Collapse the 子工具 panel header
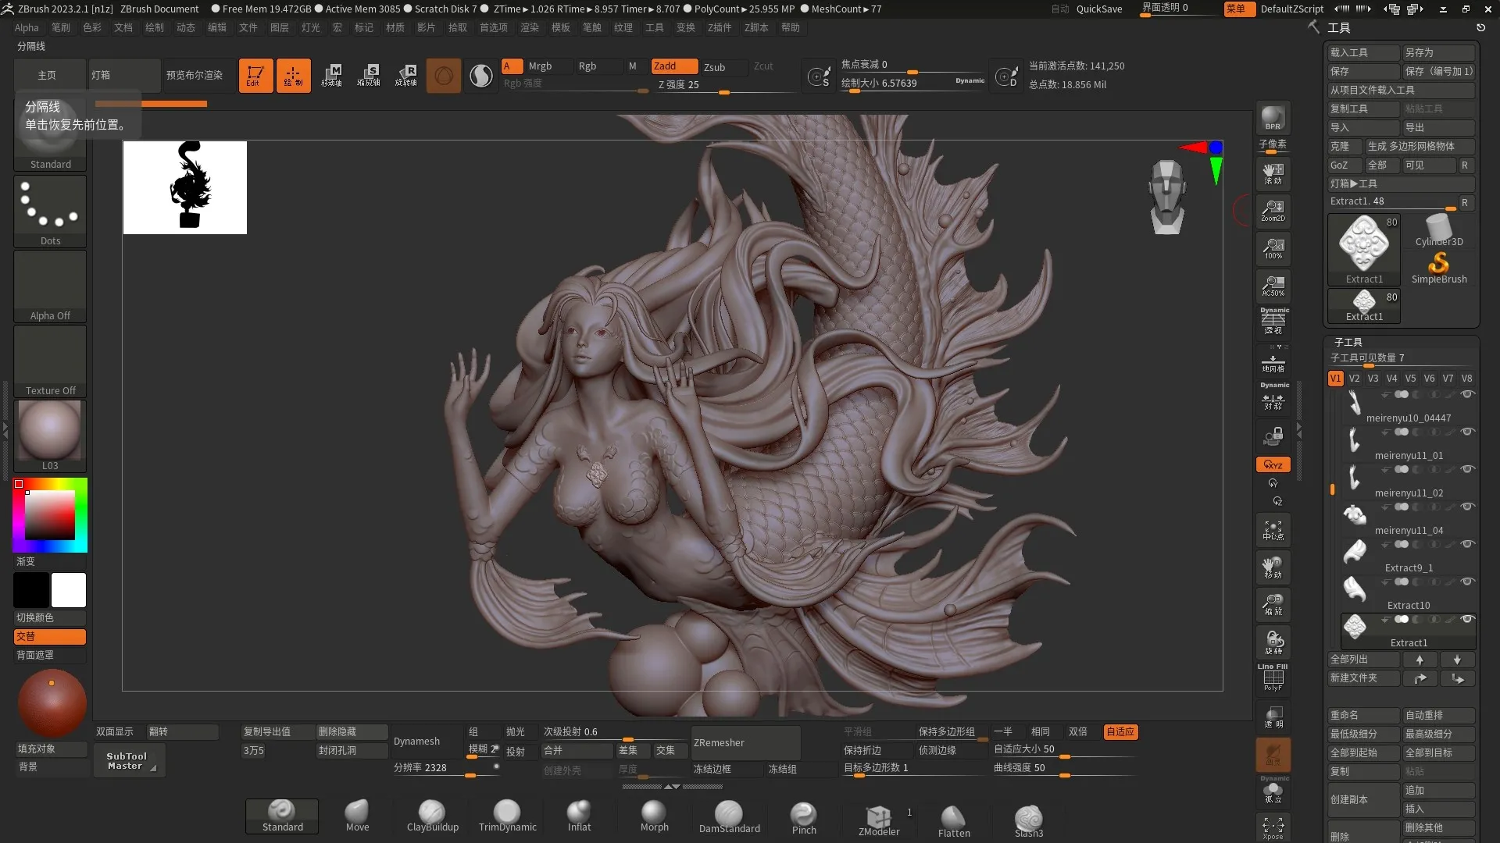This screenshot has width=1500, height=843. (x=1348, y=342)
